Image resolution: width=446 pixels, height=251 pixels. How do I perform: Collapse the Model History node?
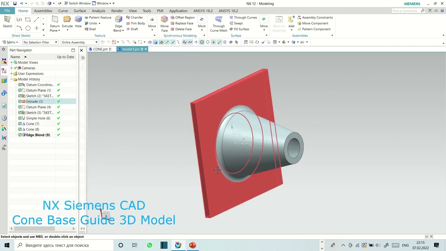point(11,79)
